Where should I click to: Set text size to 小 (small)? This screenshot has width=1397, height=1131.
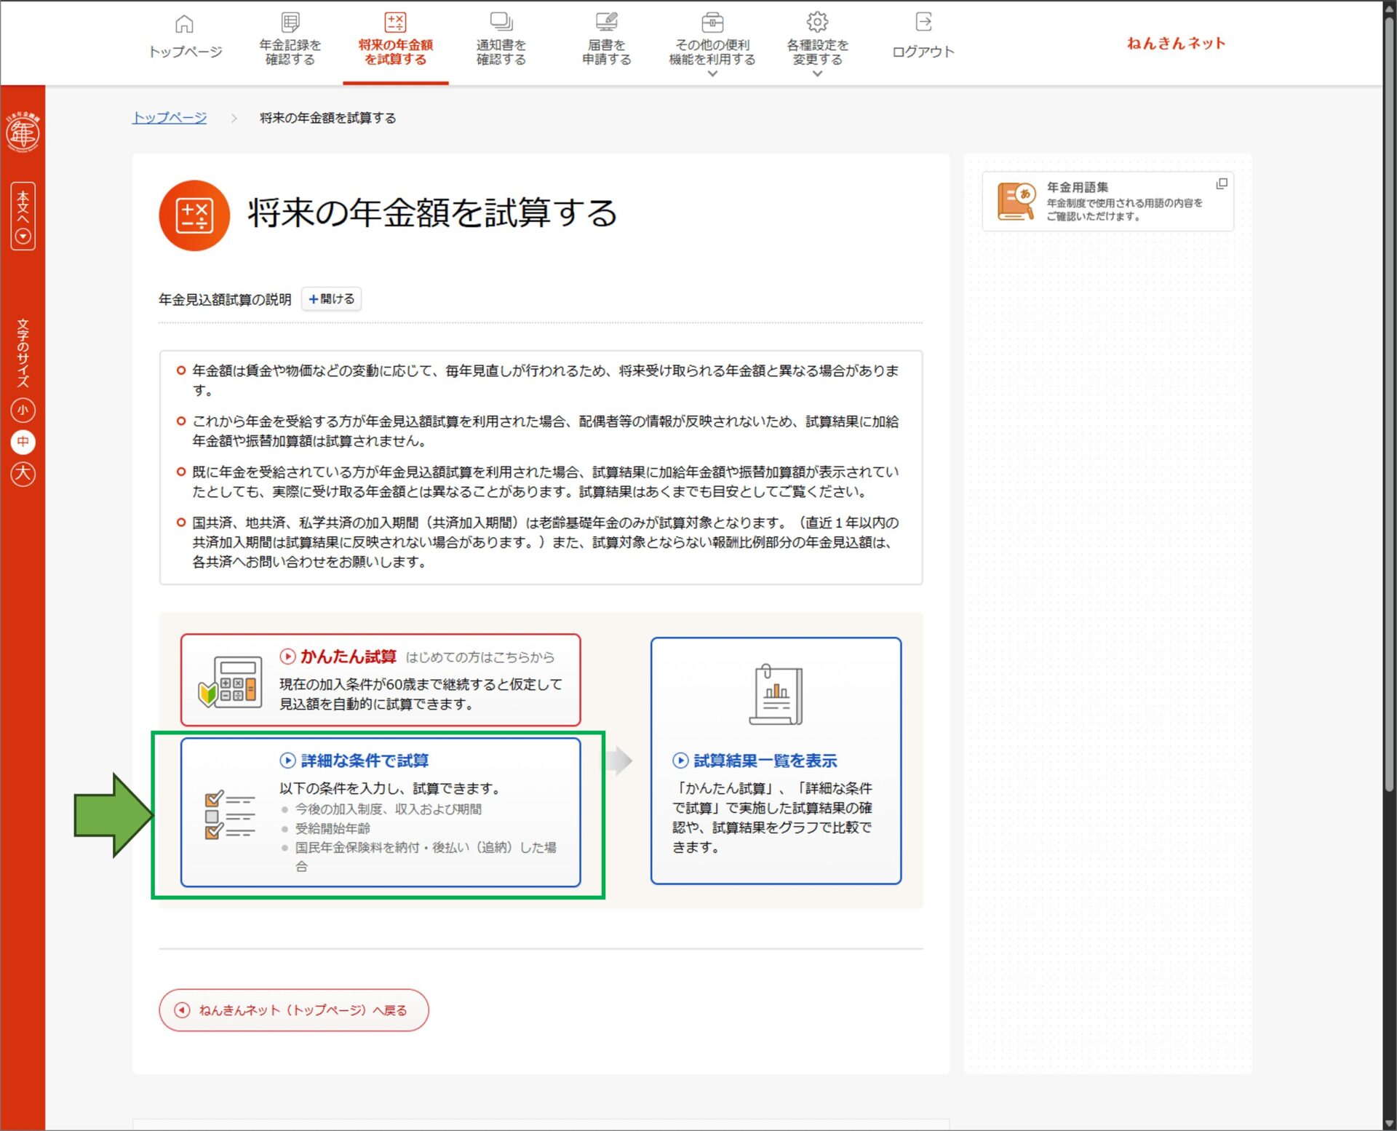23,410
